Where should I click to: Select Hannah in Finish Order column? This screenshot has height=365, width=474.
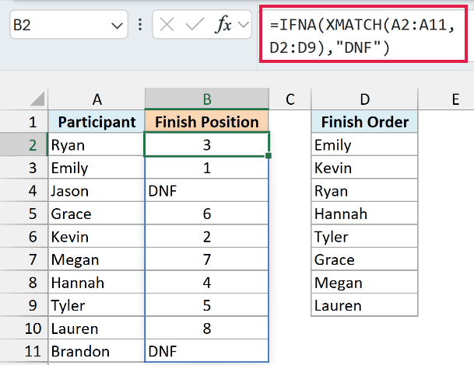point(364,214)
